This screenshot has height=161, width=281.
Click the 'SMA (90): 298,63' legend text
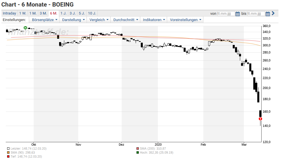click(x=23, y=153)
